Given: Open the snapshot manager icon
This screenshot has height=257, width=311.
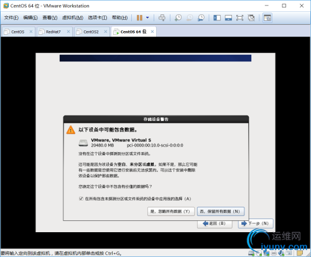Looking at the screenshot, I should (201, 18).
